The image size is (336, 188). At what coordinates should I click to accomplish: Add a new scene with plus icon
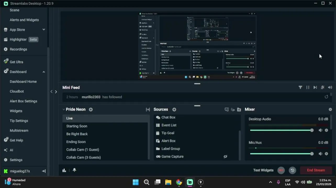point(91,109)
